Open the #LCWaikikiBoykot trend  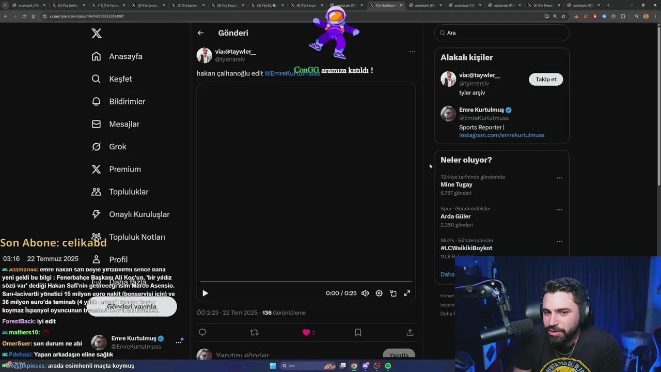[466, 248]
